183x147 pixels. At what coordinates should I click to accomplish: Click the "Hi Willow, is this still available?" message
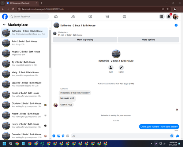[x=75, y=93]
